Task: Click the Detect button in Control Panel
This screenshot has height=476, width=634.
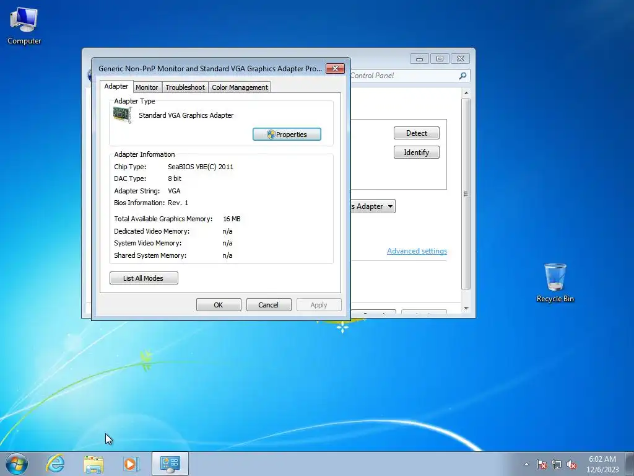Action: [417, 133]
